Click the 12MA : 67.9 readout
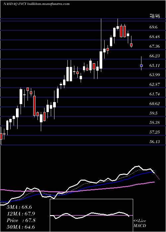Image resolution: width=166 pixels, height=232 pixels. coord(21,214)
